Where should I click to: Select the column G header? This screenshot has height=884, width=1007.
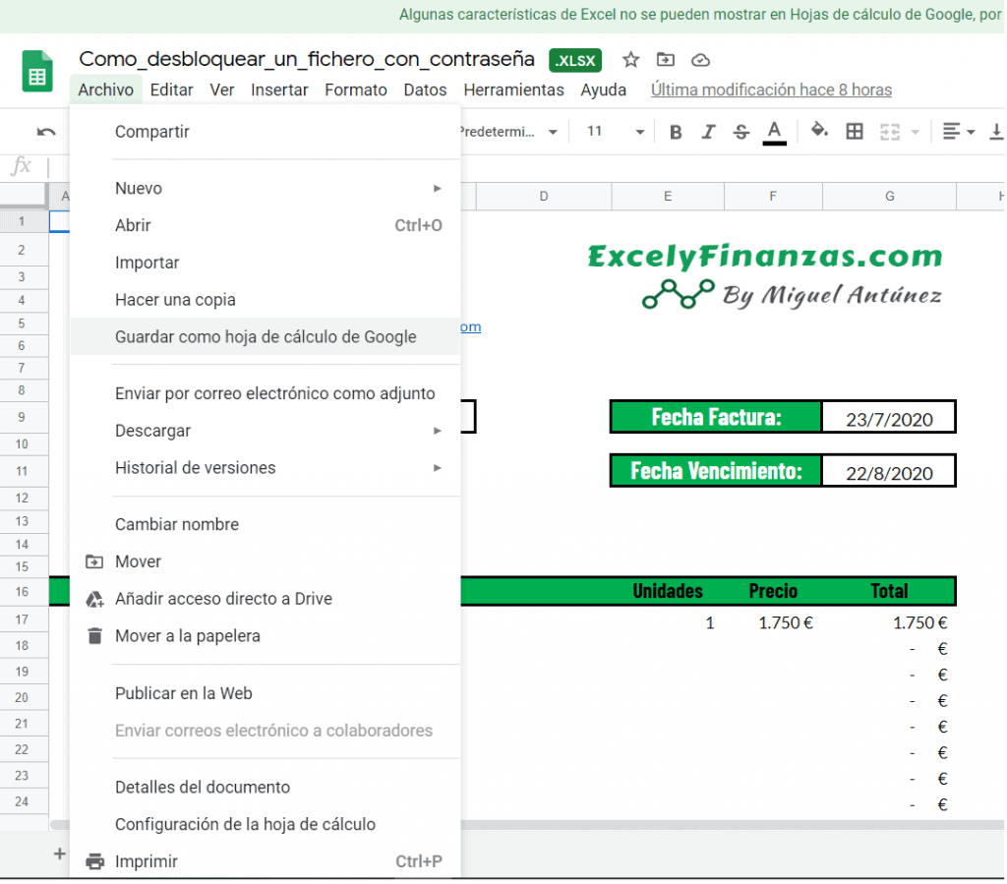[x=889, y=197]
